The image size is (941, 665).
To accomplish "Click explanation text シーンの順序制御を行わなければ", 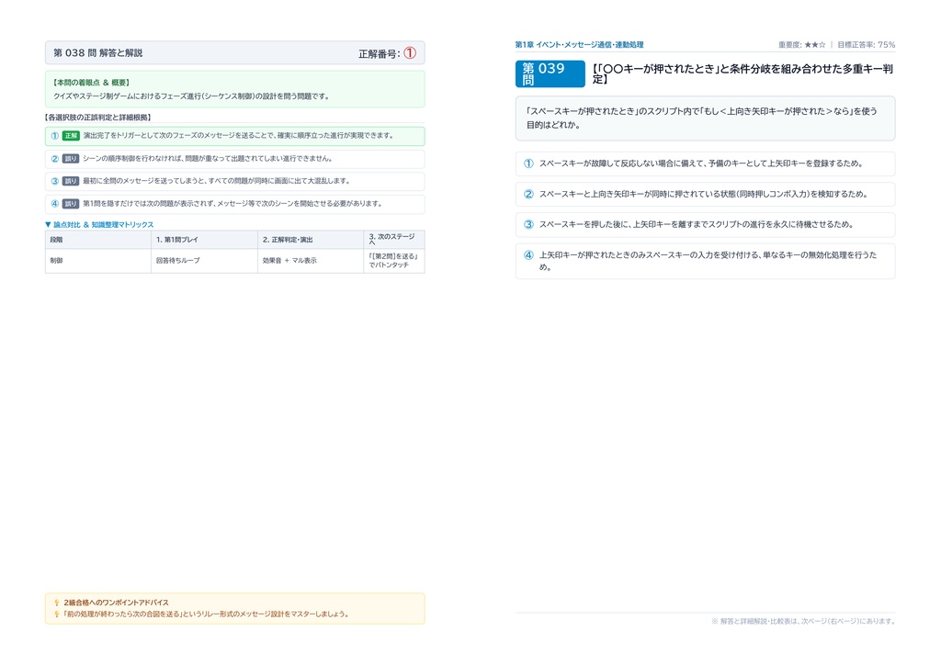I will (x=208, y=159).
